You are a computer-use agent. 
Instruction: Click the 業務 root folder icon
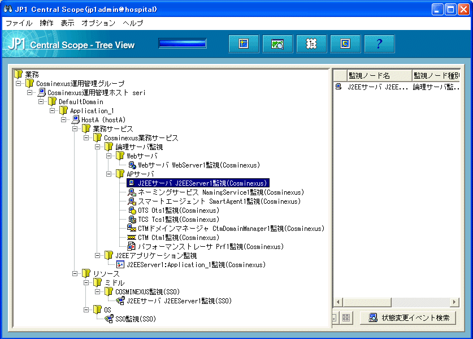pyautogui.click(x=19, y=74)
